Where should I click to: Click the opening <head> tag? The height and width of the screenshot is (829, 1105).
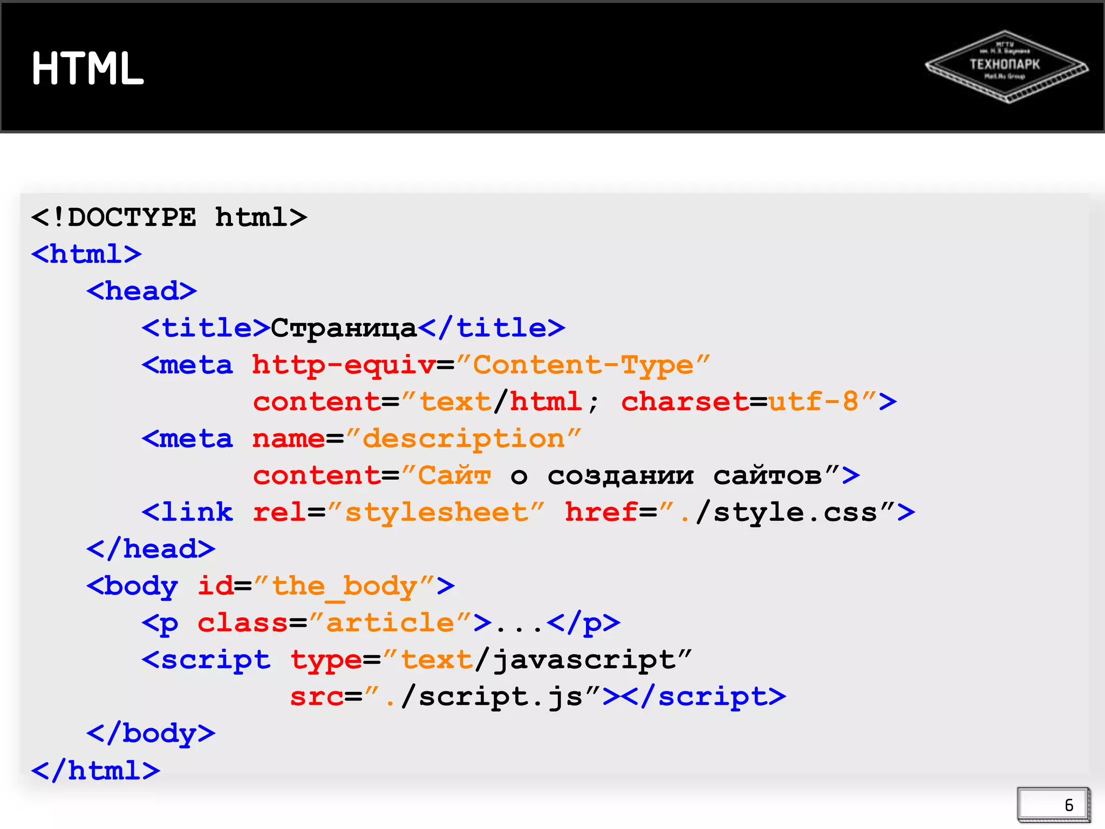tap(141, 291)
